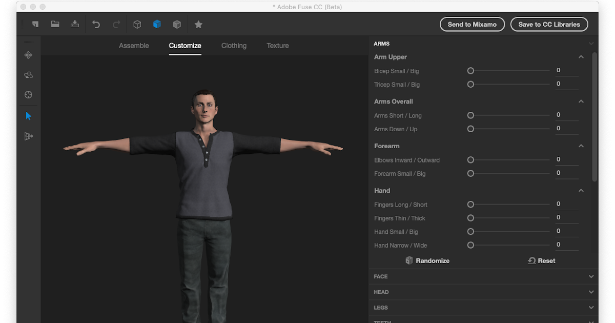615x323 pixels.
Task: Open the highlighted blue cube mode icon
Action: point(157,24)
